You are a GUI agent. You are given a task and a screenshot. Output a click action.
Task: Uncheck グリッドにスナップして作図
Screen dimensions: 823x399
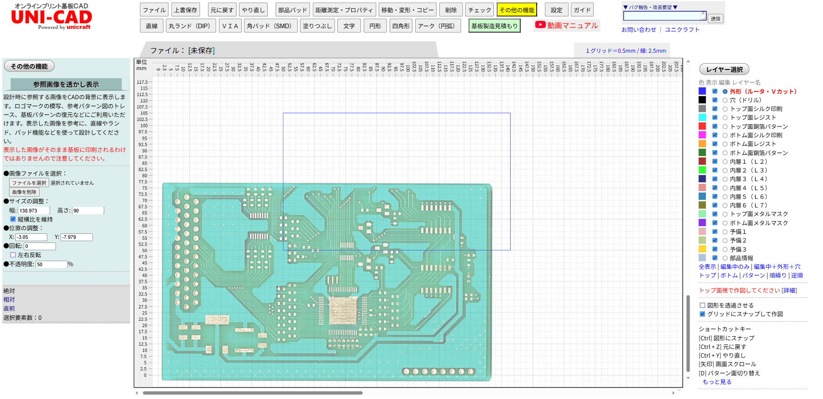702,314
